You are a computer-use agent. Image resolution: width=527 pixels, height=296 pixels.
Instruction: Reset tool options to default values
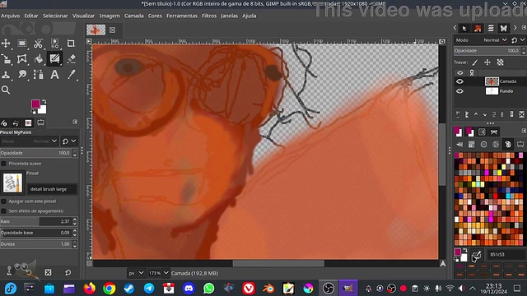pyautogui.click(x=68, y=272)
